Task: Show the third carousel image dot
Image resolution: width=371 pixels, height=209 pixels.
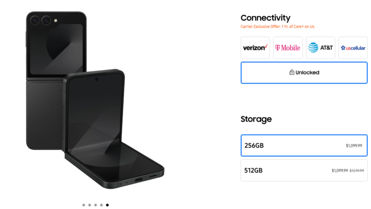Action: [x=95, y=205]
